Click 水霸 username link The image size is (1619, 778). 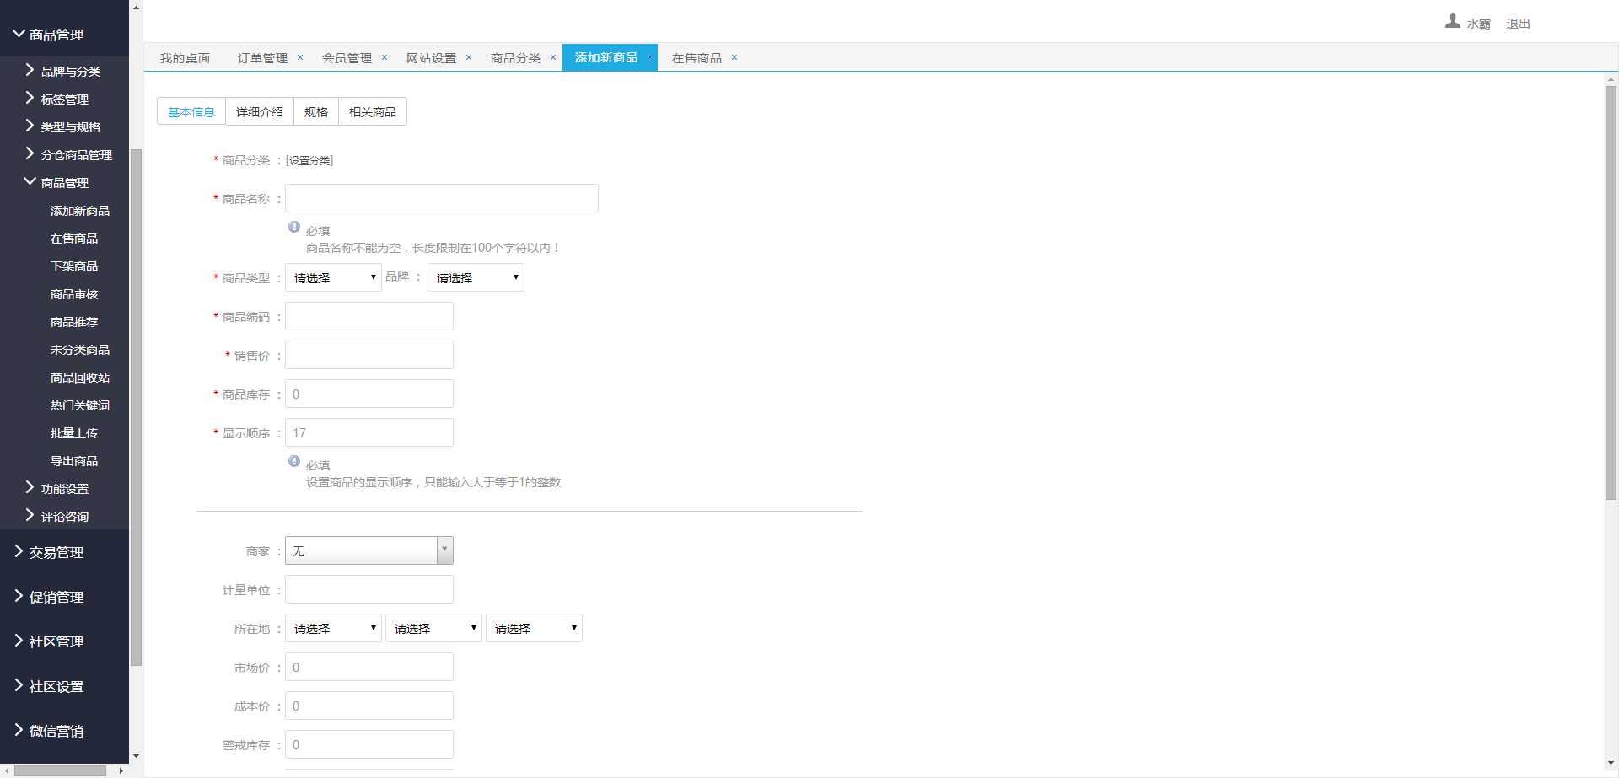point(1478,24)
